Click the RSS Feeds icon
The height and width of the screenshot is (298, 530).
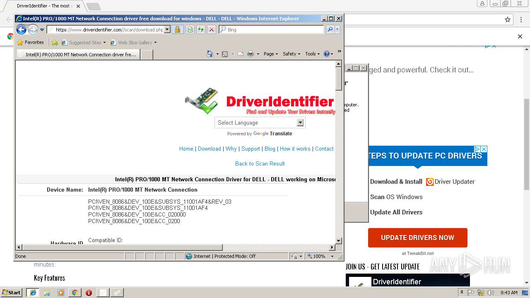pos(225,54)
